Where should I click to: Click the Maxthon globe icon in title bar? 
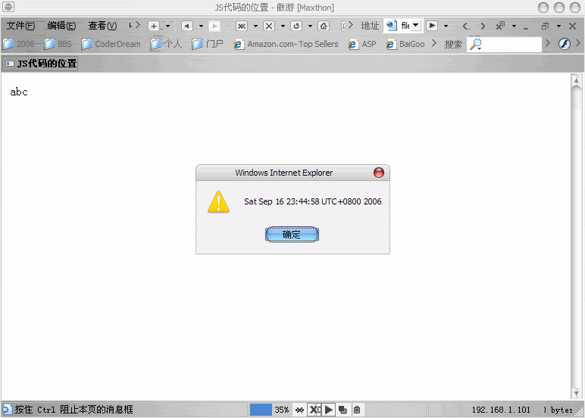tap(8, 7)
